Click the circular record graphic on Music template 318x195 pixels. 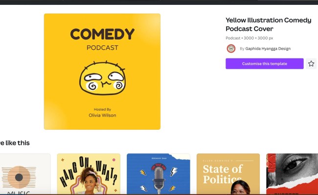click(19, 177)
